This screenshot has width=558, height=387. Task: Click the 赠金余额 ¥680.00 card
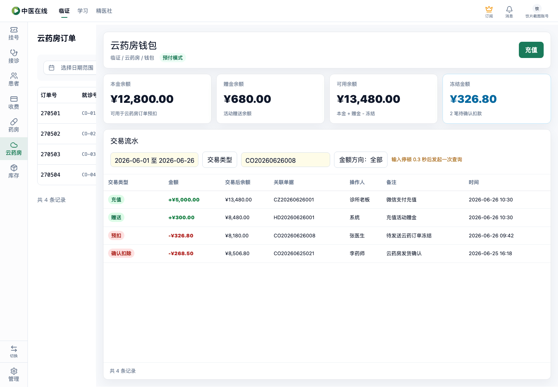(270, 99)
